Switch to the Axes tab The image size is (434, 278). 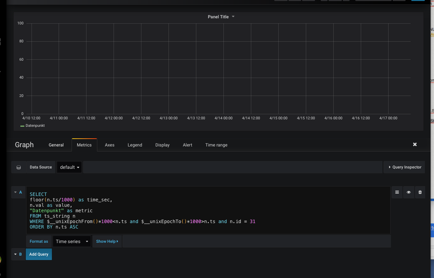pos(110,145)
